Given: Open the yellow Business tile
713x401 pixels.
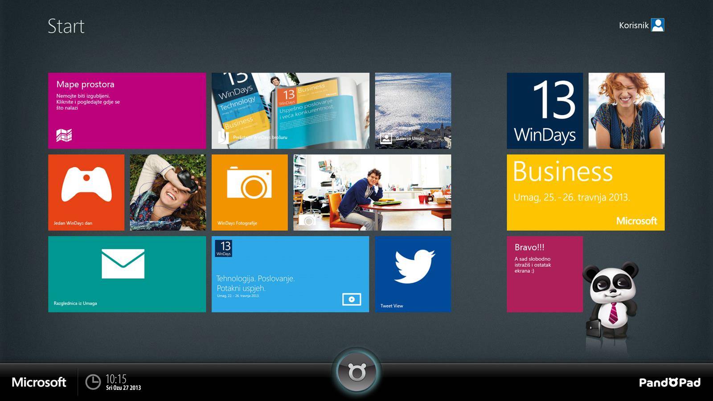Looking at the screenshot, I should coord(586,192).
